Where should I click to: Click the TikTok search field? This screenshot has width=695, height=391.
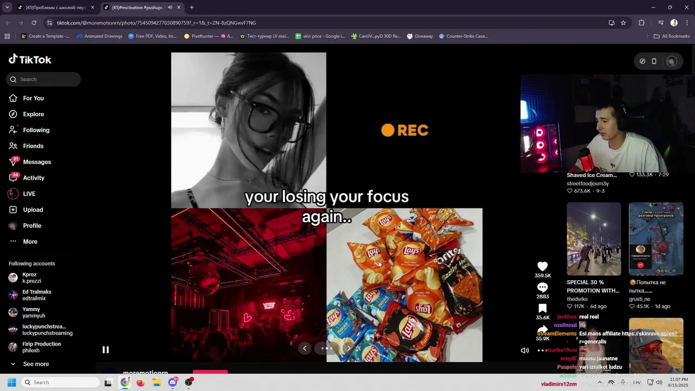[x=43, y=79]
